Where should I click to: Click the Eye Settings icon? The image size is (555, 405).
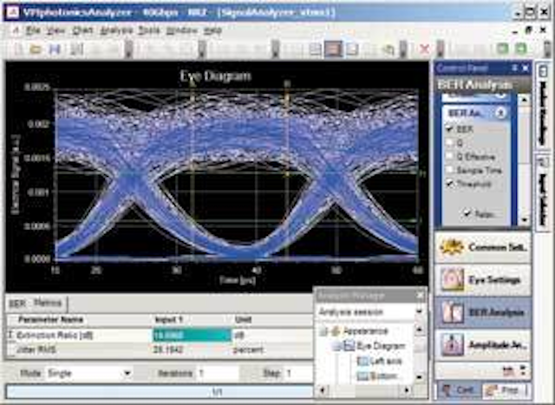coord(452,279)
